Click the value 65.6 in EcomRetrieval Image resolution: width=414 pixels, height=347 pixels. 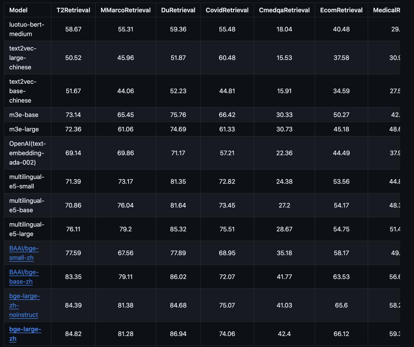click(341, 305)
